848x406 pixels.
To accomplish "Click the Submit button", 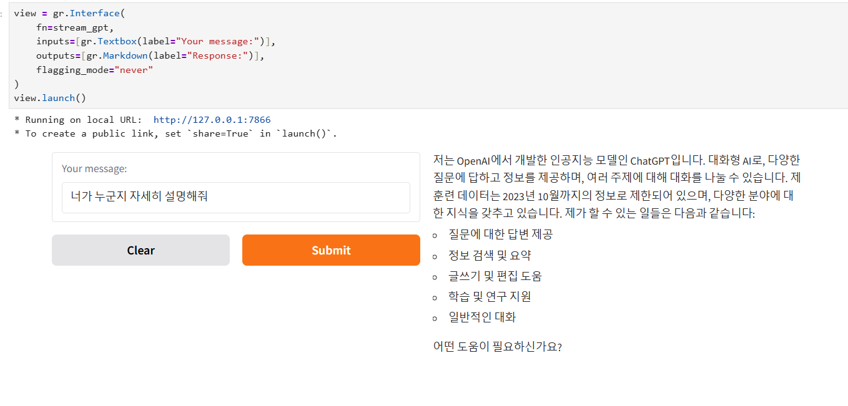I will tap(331, 250).
